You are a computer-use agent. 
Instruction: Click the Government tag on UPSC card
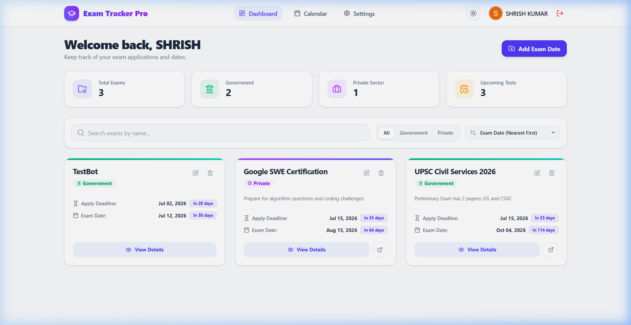click(436, 183)
